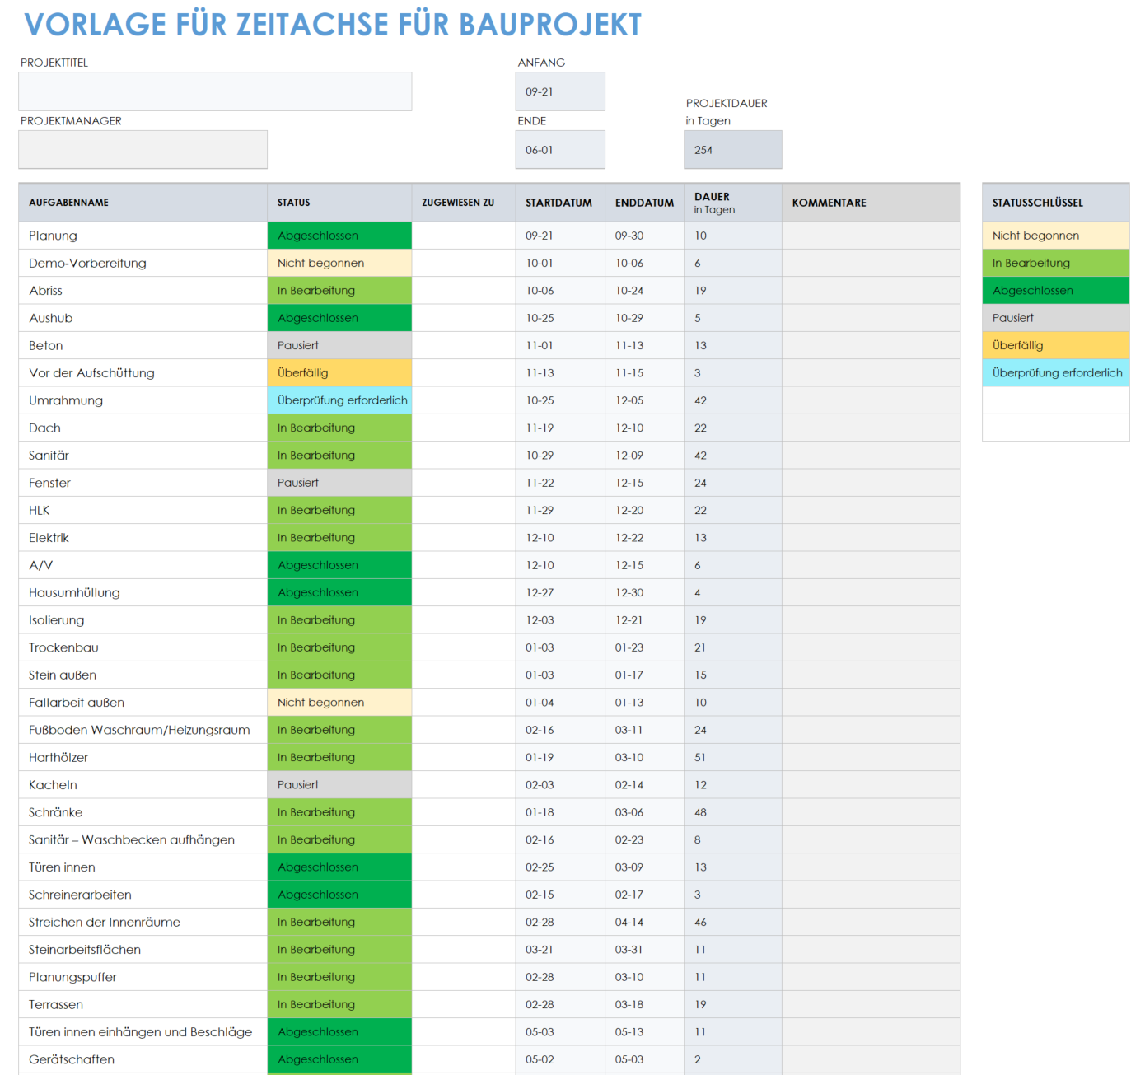Click the status cell of Aushub
This screenshot has width=1145, height=1075.
tap(339, 318)
